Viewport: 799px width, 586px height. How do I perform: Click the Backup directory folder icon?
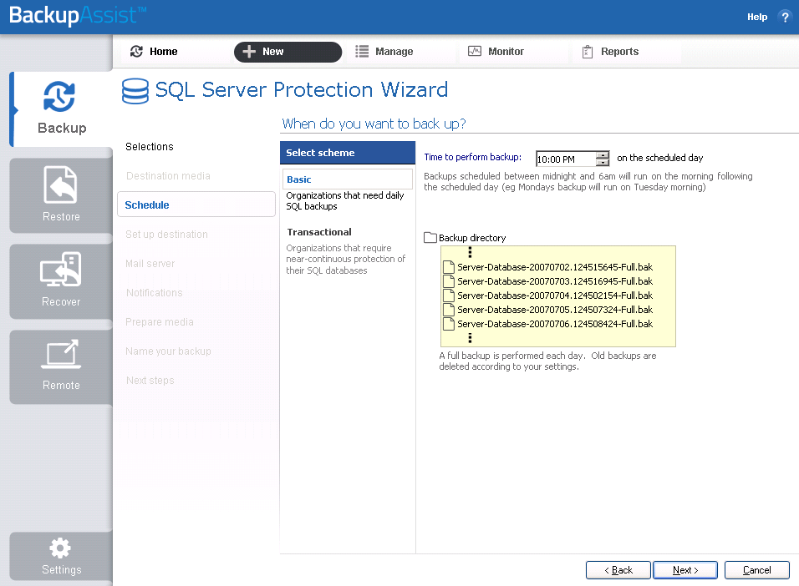430,237
